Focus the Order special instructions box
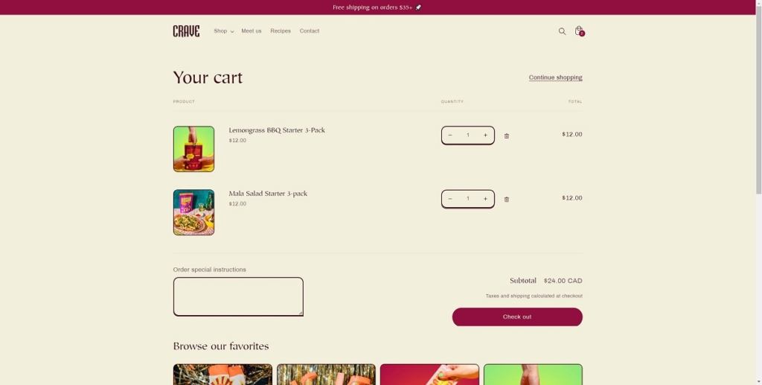This screenshot has width=762, height=385. tap(238, 296)
